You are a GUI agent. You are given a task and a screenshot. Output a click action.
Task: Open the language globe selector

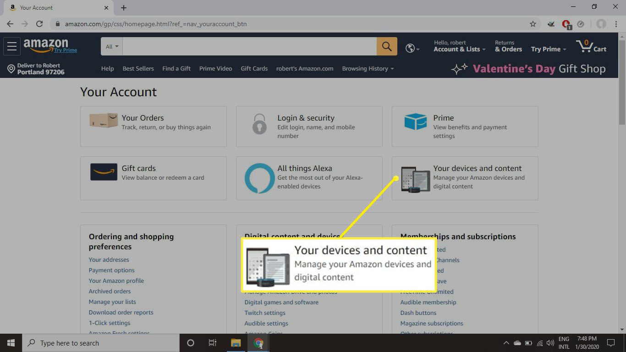[412, 48]
